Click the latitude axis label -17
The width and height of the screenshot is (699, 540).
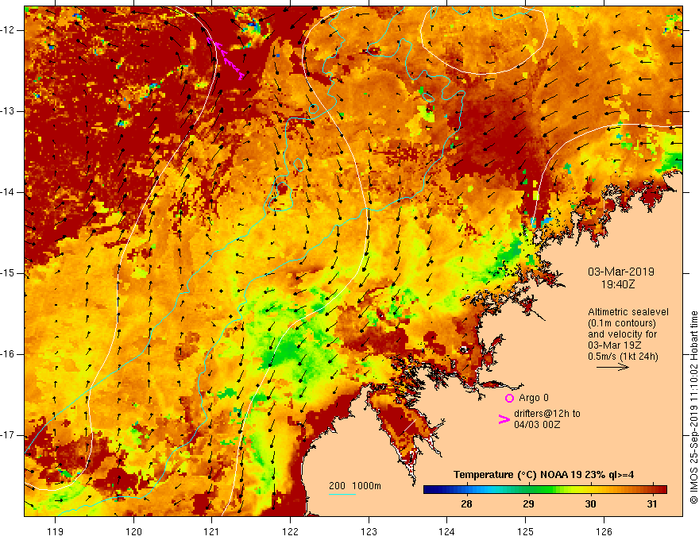point(8,435)
